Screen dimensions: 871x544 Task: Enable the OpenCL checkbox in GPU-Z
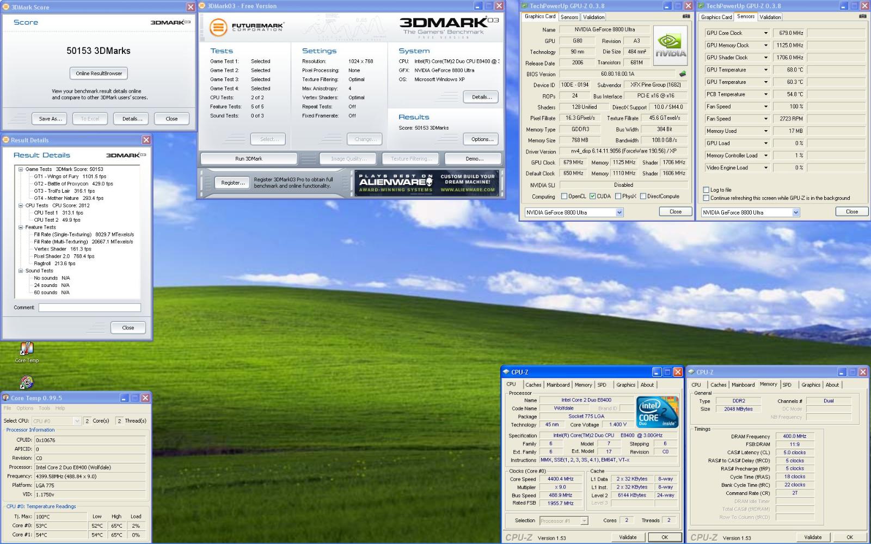[x=565, y=196]
